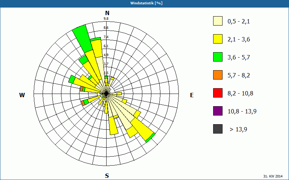Click the '8,6' radial axis value

coord(106,28)
